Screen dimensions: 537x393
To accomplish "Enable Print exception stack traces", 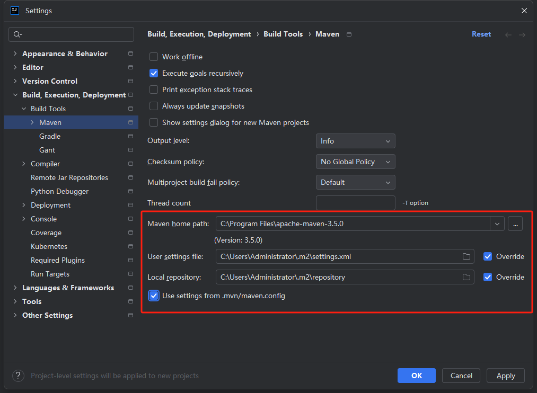I will coord(154,90).
